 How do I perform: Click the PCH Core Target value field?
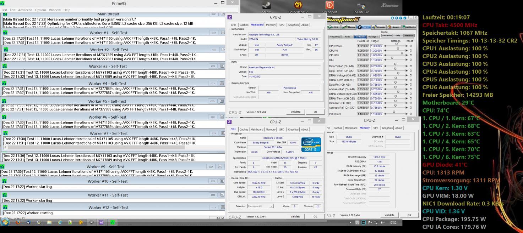pos(376,114)
